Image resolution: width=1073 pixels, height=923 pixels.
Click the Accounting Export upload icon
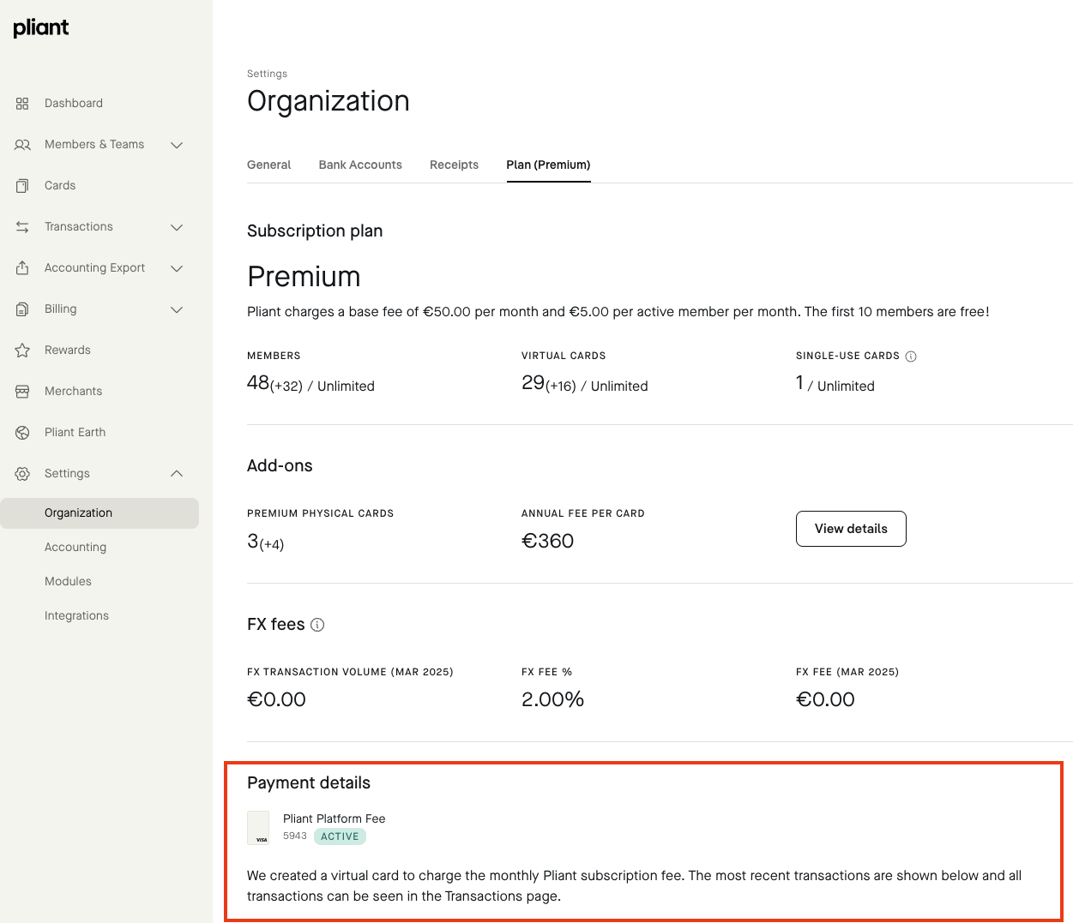click(x=22, y=268)
